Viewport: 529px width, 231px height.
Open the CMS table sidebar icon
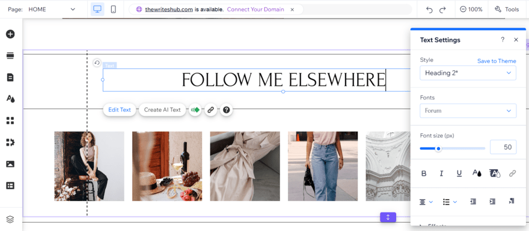point(10,185)
